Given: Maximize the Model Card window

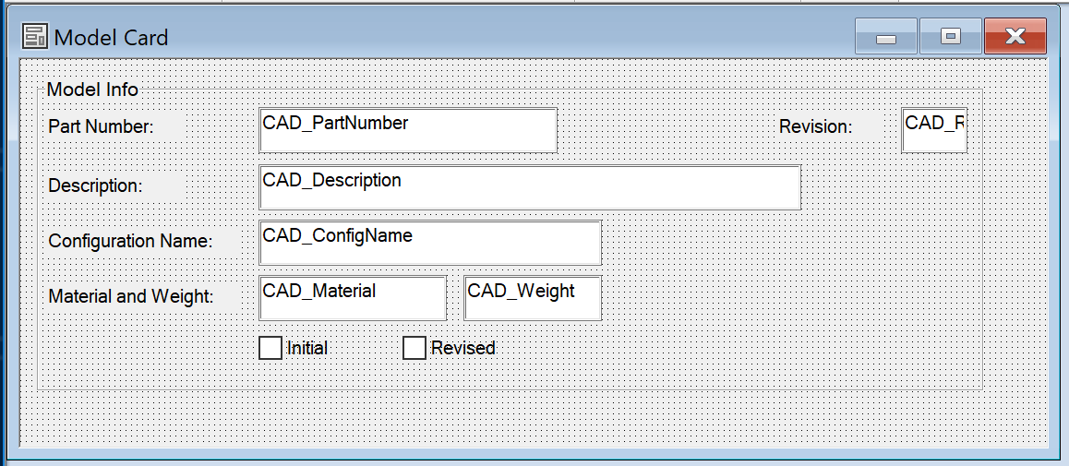Looking at the screenshot, I should (950, 37).
